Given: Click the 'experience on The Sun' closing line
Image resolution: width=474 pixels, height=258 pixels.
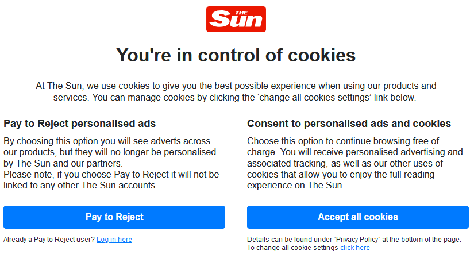Looking at the screenshot, I should point(294,185).
